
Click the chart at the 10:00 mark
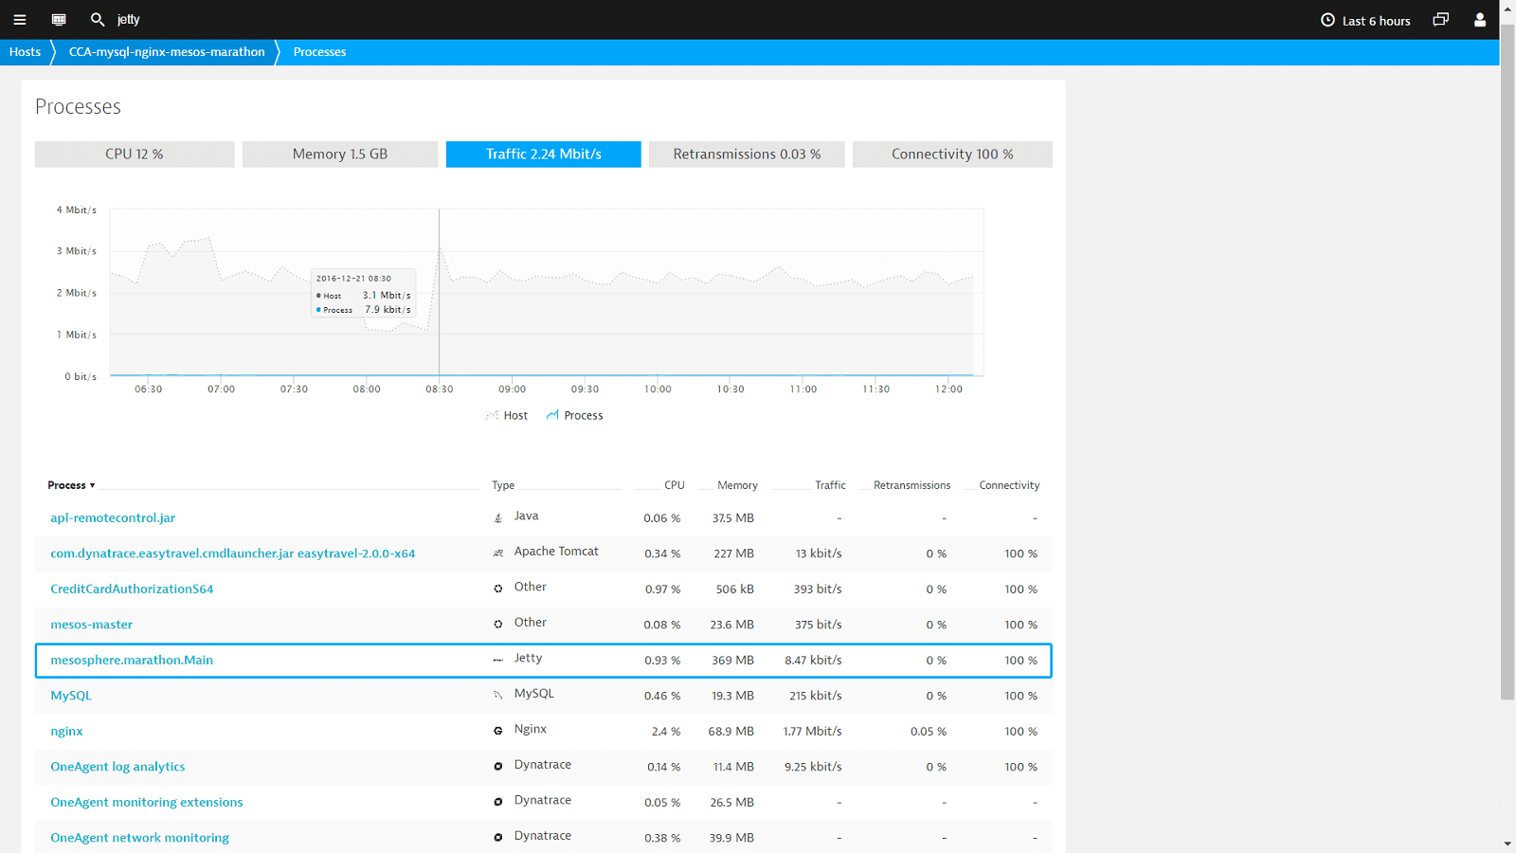[658, 292]
